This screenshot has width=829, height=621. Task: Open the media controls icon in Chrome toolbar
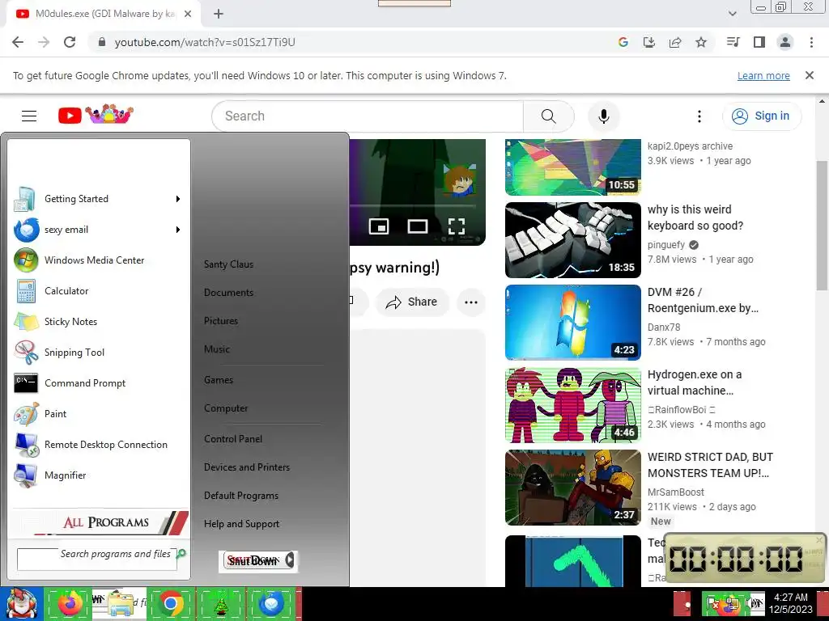(x=733, y=42)
